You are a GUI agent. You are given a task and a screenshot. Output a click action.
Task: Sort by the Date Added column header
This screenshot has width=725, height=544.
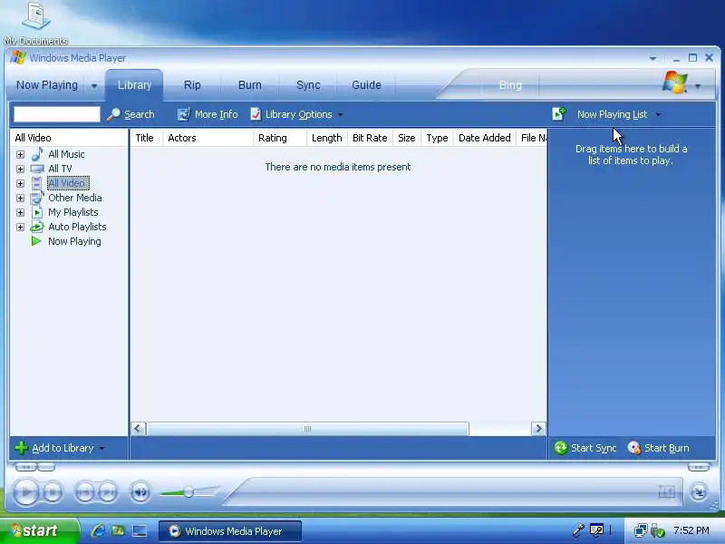(x=484, y=138)
